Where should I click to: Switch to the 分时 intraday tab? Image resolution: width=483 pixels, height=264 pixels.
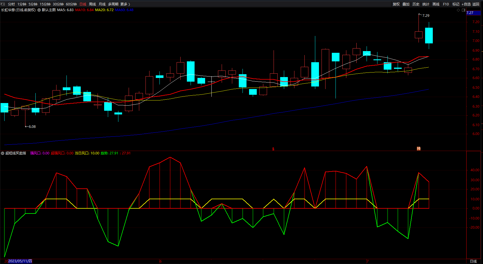coord(11,4)
